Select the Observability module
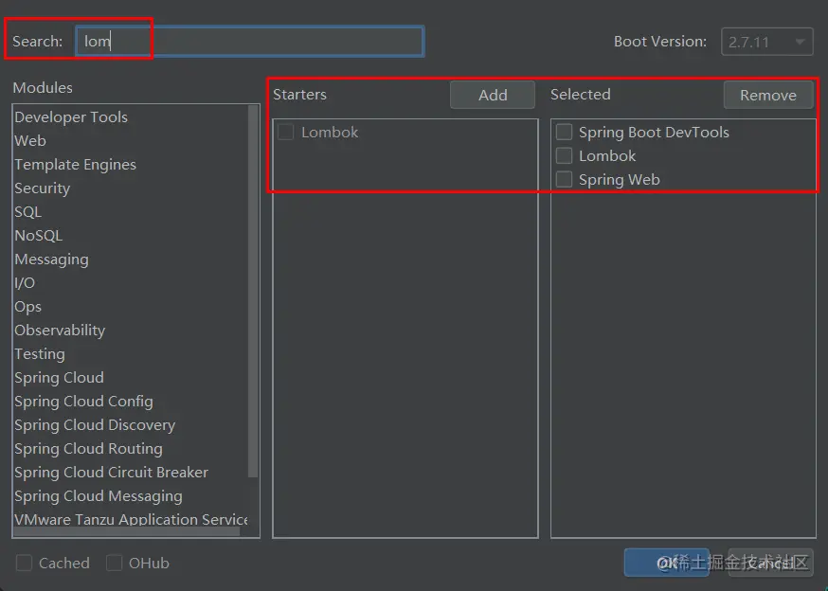Viewport: 828px width, 591px height. click(x=60, y=331)
